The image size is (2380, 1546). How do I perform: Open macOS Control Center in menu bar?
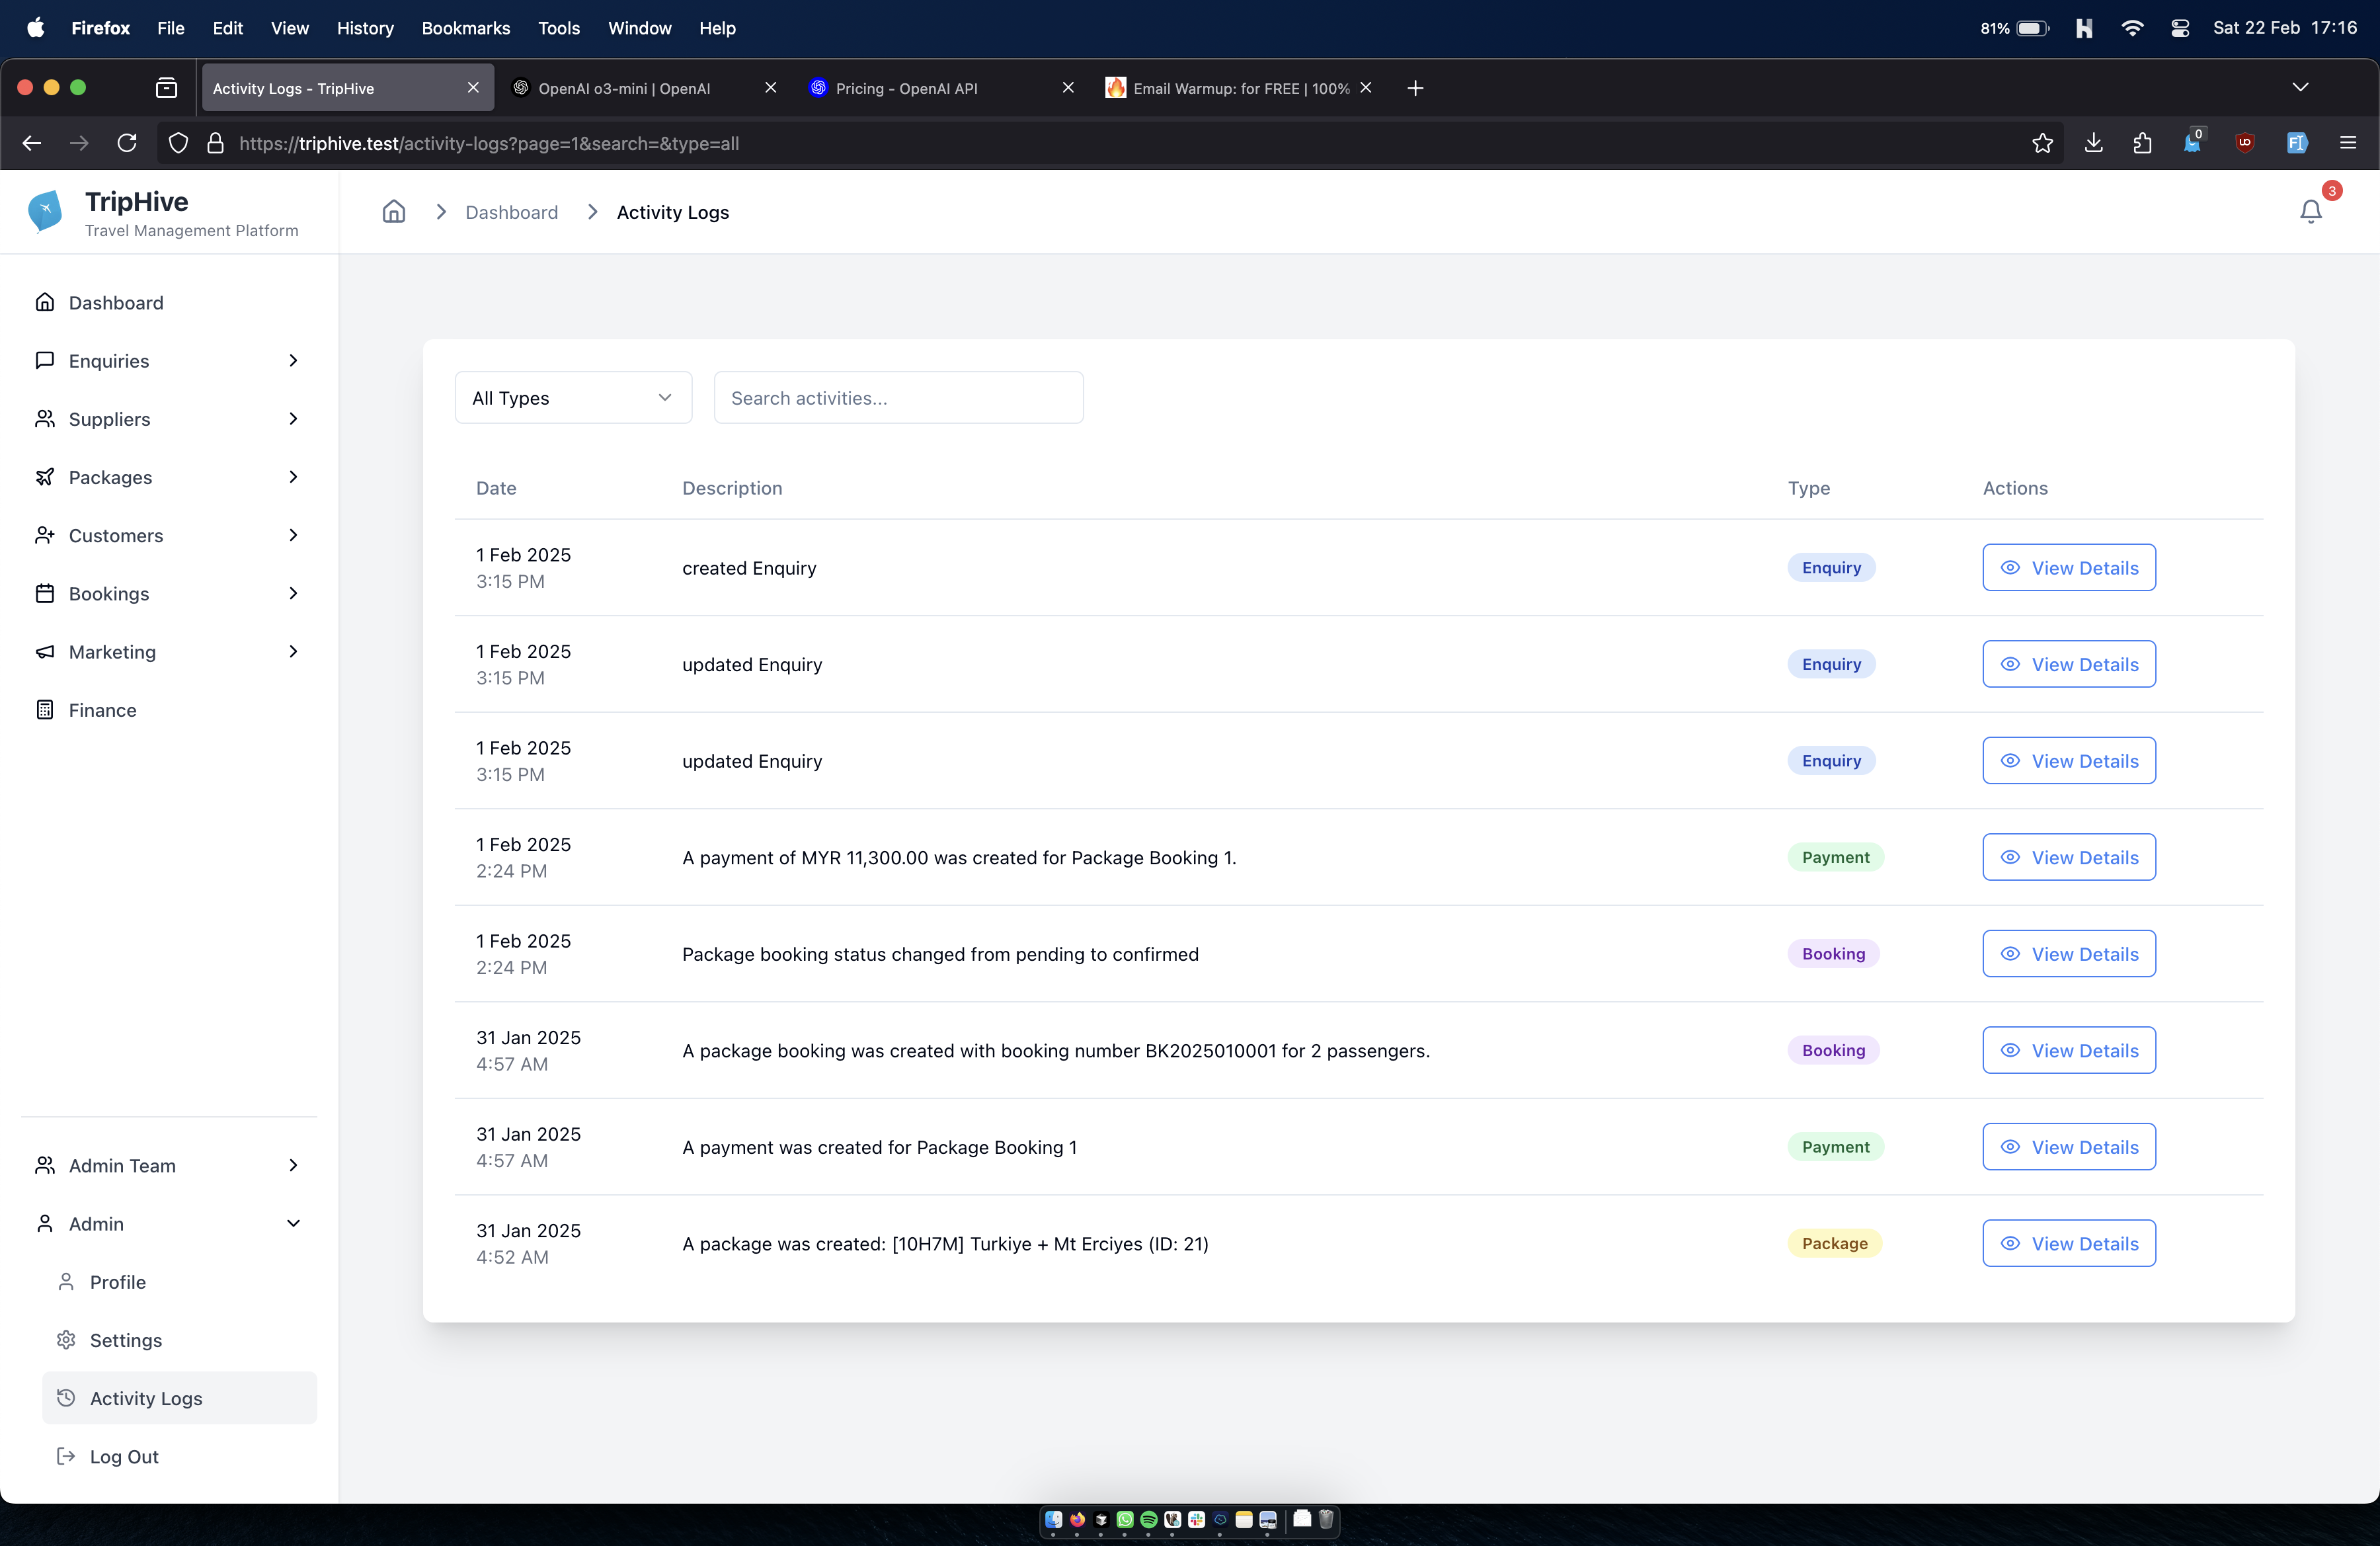tap(2181, 28)
